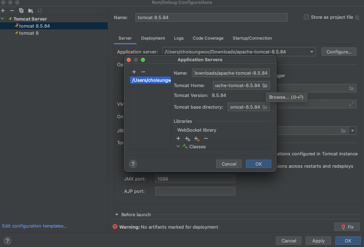Add application server in Application Servers dialog
This screenshot has width=364, height=247.
coord(134,72)
